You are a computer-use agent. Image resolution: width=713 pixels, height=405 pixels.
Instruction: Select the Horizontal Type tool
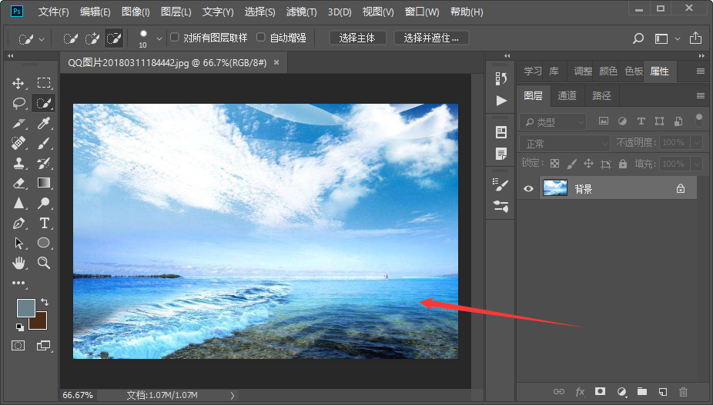(x=44, y=223)
